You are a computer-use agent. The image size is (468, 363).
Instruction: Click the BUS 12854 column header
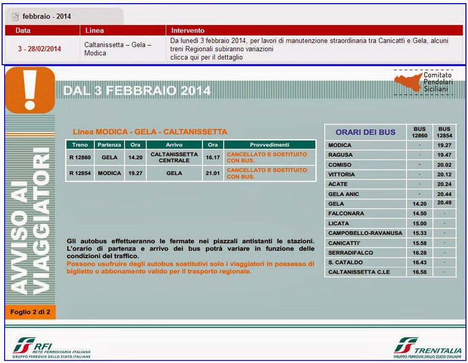[444, 132]
